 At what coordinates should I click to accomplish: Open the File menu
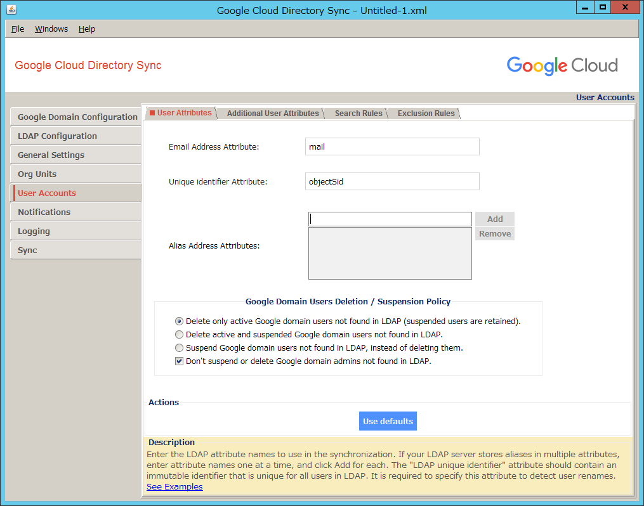(x=18, y=29)
